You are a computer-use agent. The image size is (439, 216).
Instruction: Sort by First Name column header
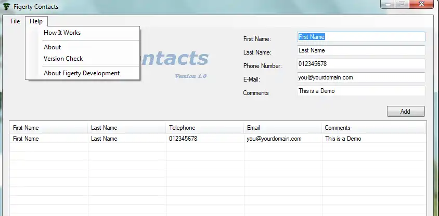click(49, 128)
